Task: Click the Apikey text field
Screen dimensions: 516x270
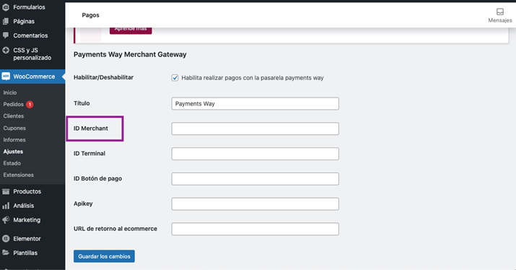Action: (x=255, y=204)
